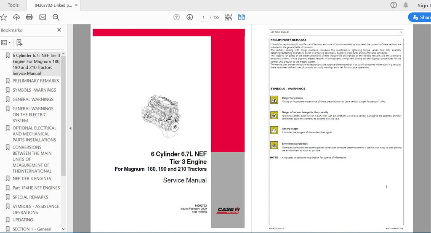
Task: Collapse the left navigation pane arrow
Action: coord(70,128)
